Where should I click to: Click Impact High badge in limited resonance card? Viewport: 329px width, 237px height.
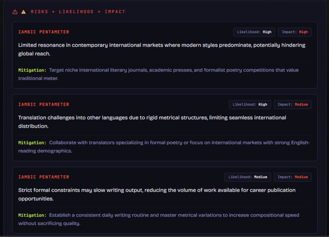pos(295,32)
